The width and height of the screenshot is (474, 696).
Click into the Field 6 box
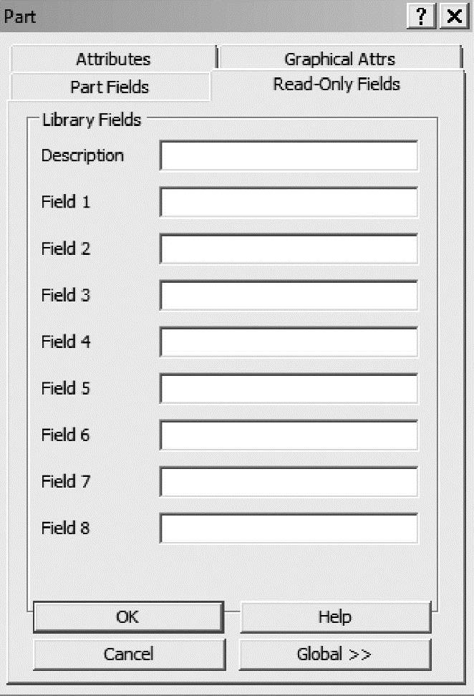coord(289,435)
